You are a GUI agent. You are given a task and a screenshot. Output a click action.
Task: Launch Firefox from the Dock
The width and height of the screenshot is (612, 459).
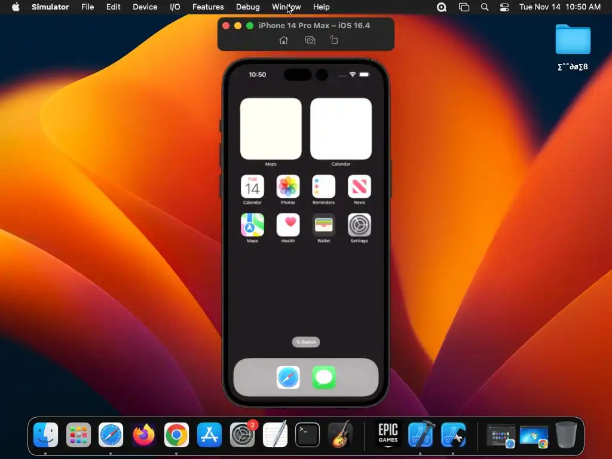(143, 434)
